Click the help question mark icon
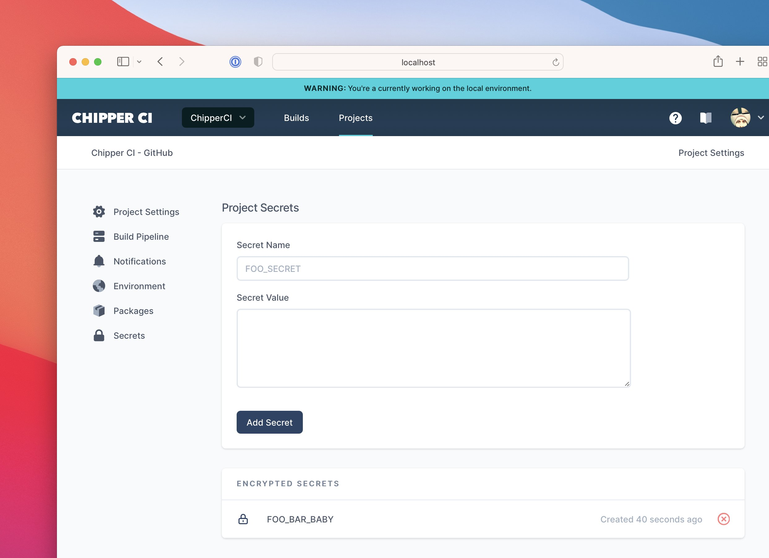 point(675,117)
